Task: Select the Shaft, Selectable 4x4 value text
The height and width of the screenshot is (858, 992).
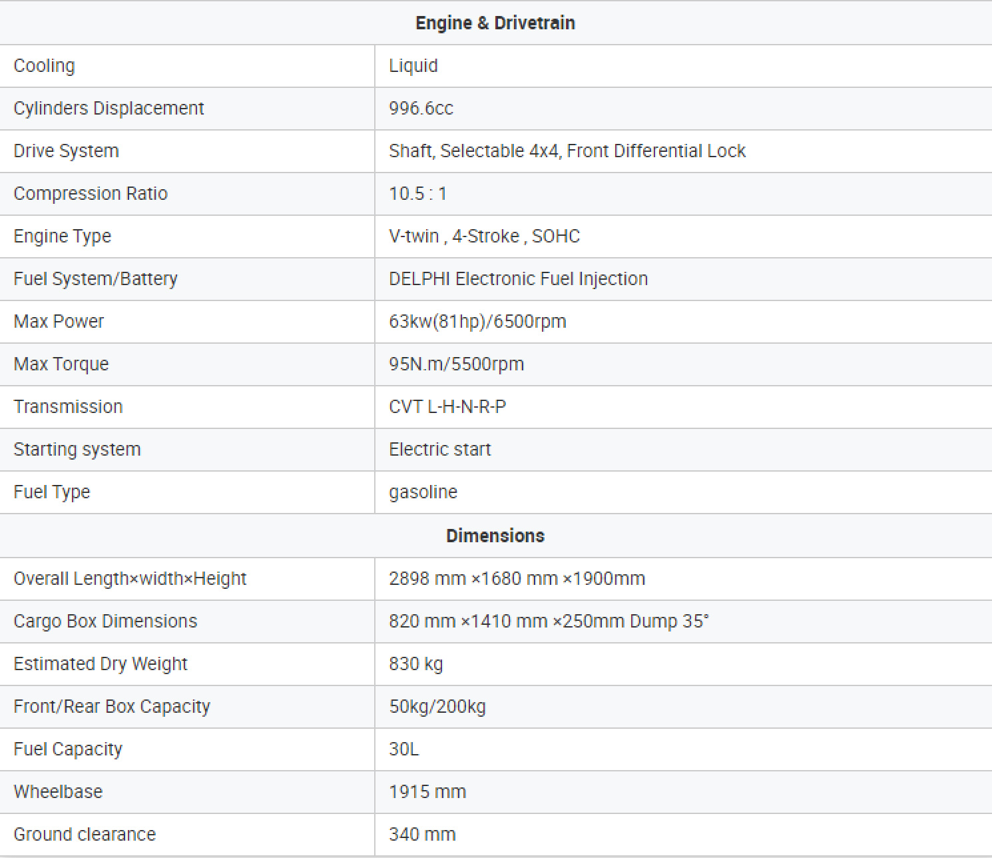Action: click(x=567, y=151)
